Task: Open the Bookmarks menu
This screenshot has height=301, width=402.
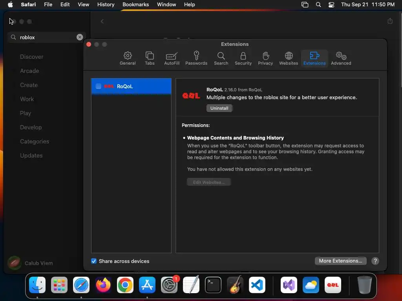Action: [x=135, y=5]
